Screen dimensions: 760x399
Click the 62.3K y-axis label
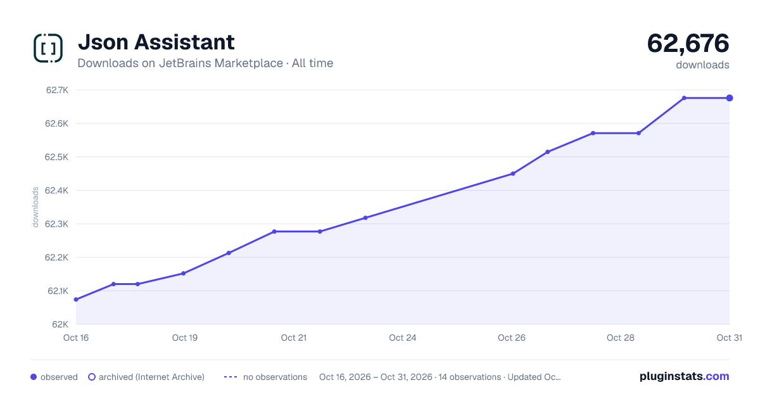(57, 224)
